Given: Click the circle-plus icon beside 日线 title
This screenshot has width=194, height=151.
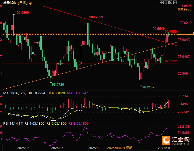Looking at the screenshot, I should pos(30,3).
